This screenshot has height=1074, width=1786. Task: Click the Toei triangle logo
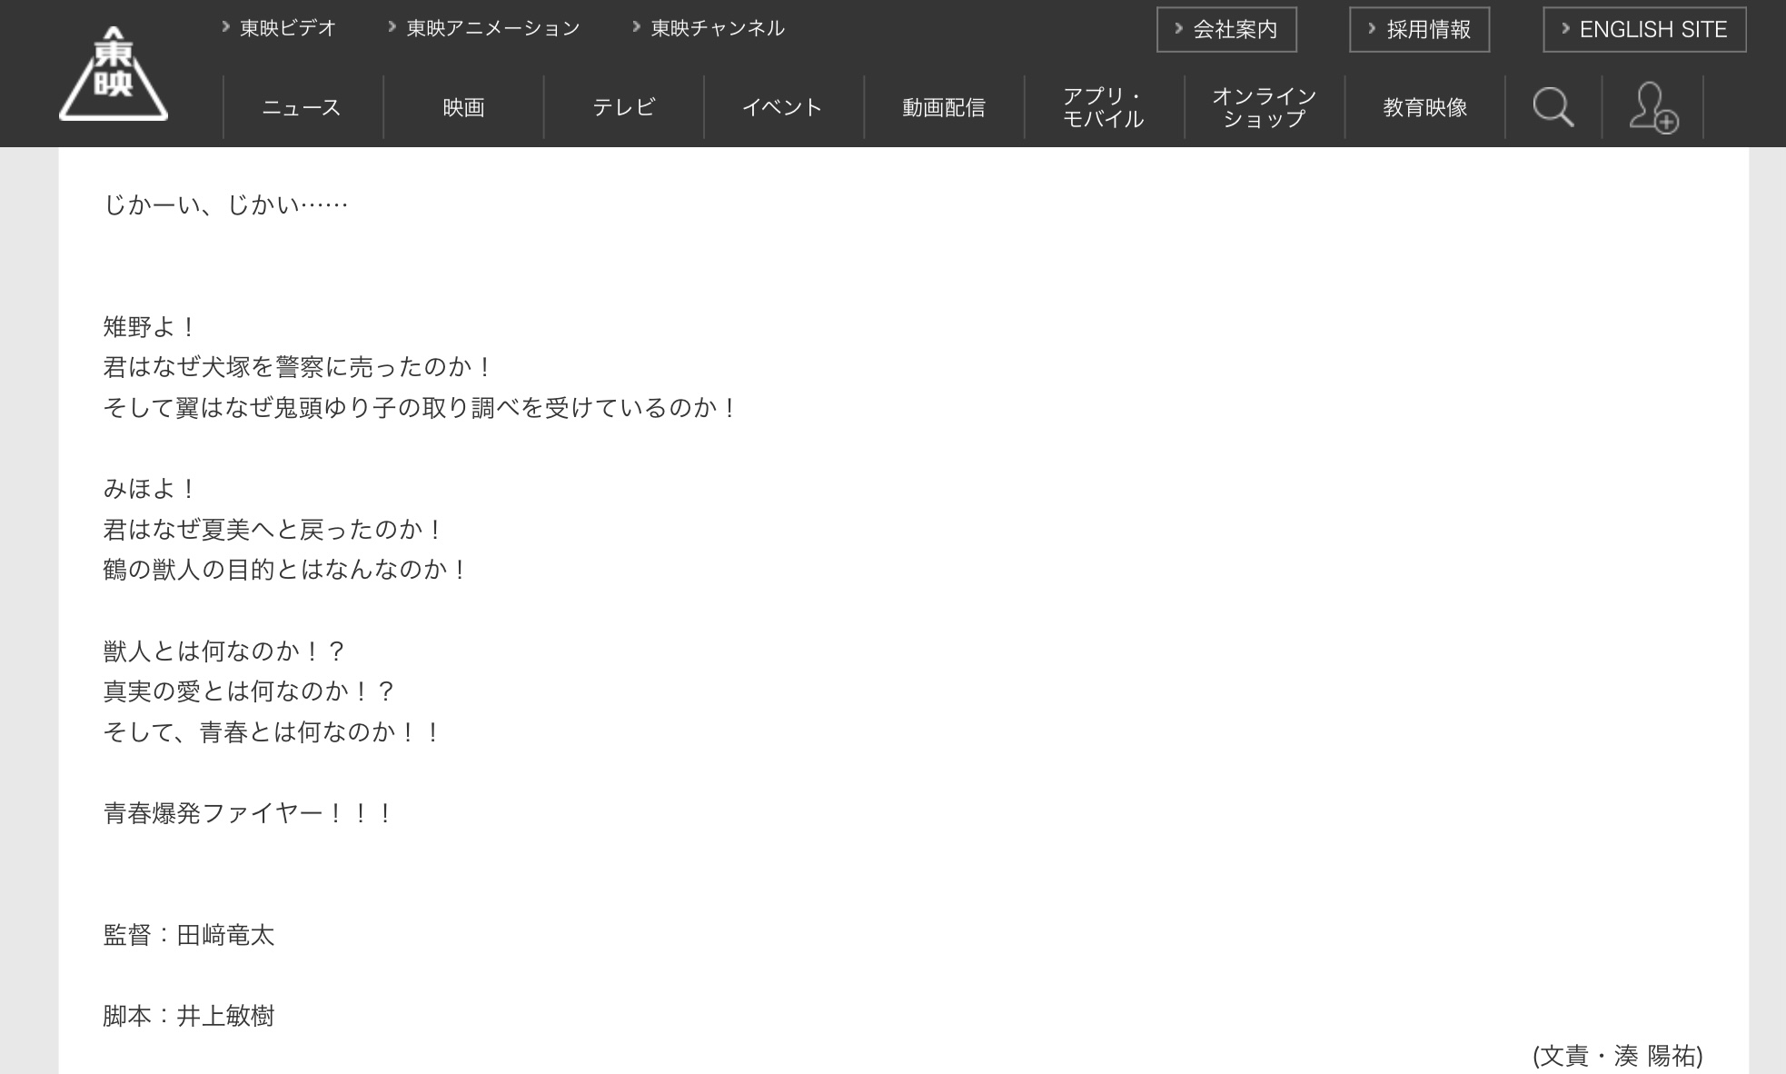pyautogui.click(x=114, y=74)
